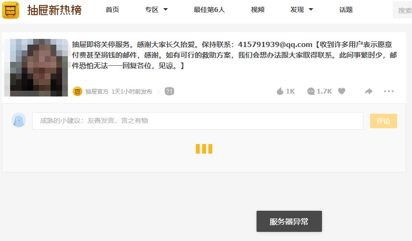This screenshot has width=412, height=241.
Task: Go to the 首页 tab
Action: click(113, 10)
